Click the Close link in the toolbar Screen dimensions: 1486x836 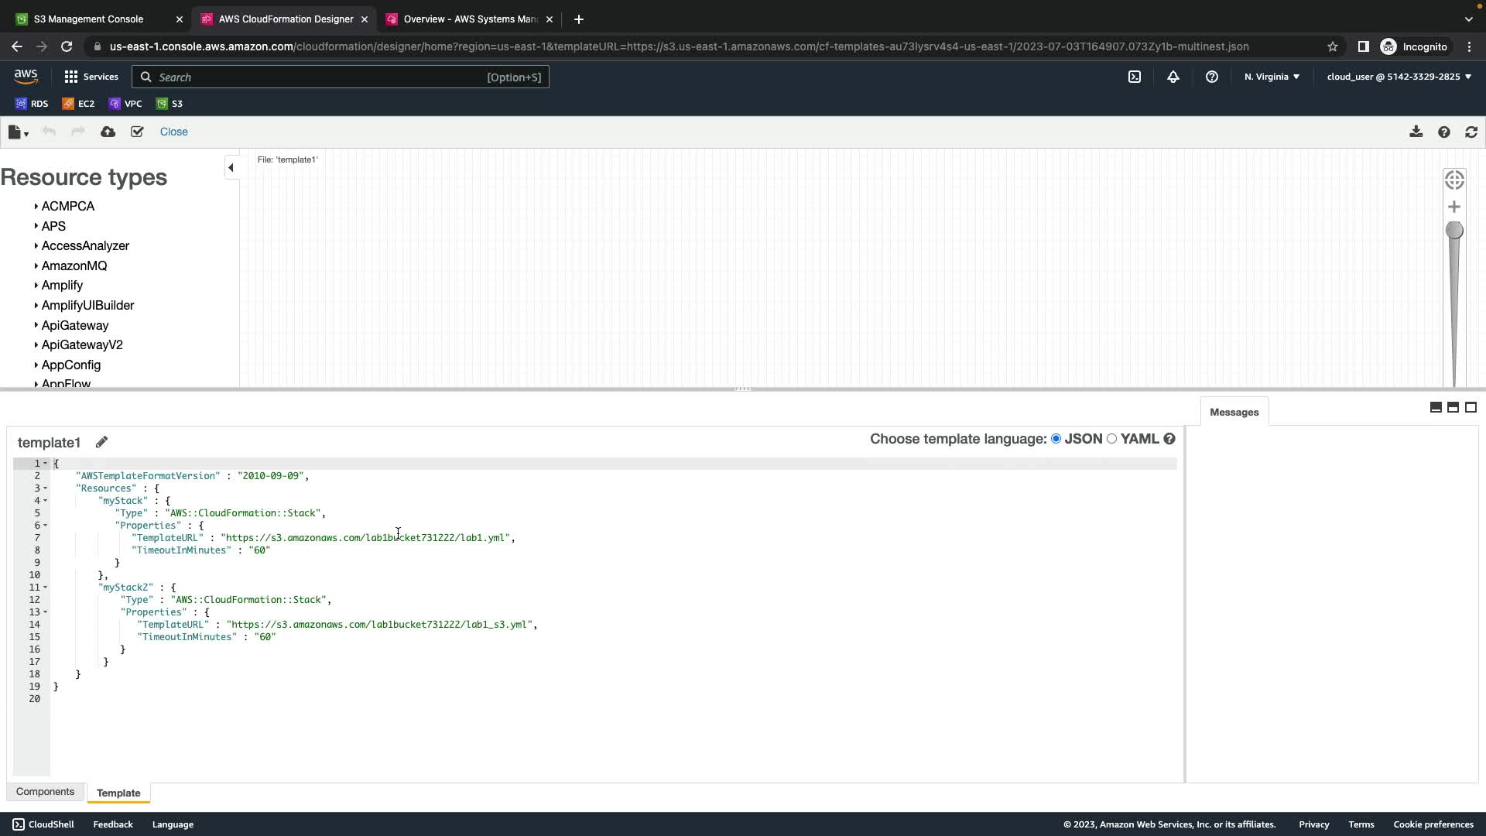pos(173,132)
